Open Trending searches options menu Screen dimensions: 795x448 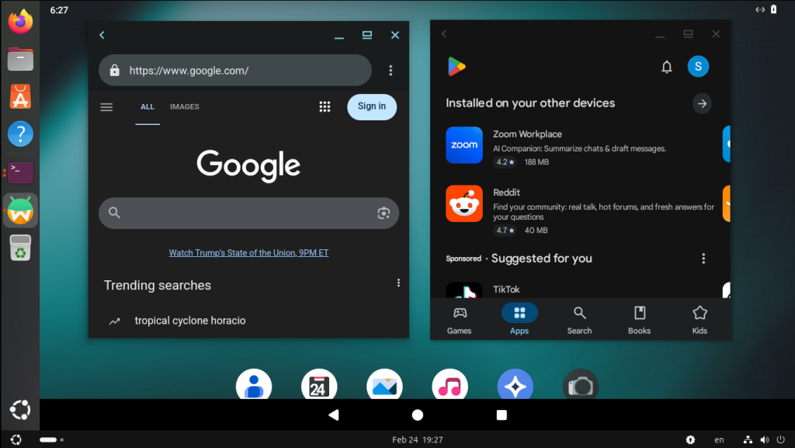(x=398, y=283)
